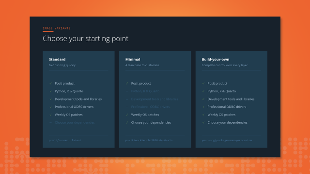Select the Minimal card title
Viewport: 310px width, 174px height.
tap(133, 59)
